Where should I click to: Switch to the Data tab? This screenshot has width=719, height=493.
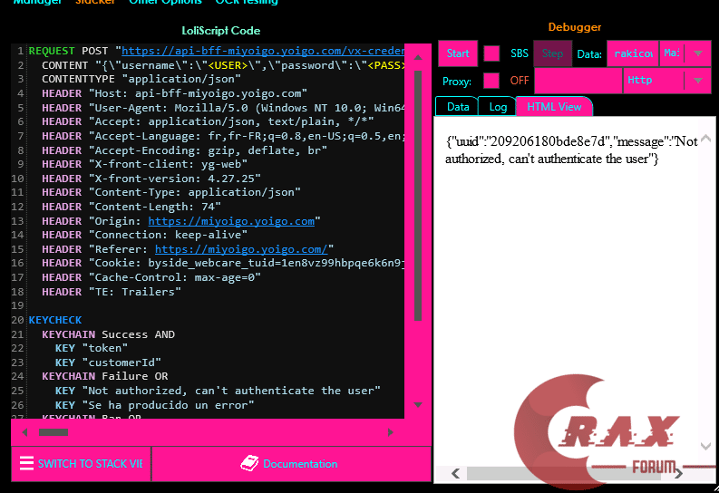457,107
